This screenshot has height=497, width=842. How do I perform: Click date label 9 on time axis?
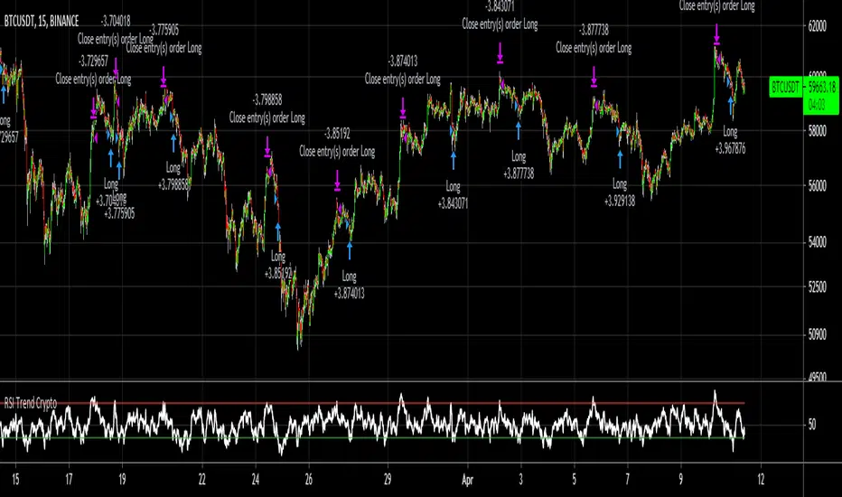click(681, 479)
